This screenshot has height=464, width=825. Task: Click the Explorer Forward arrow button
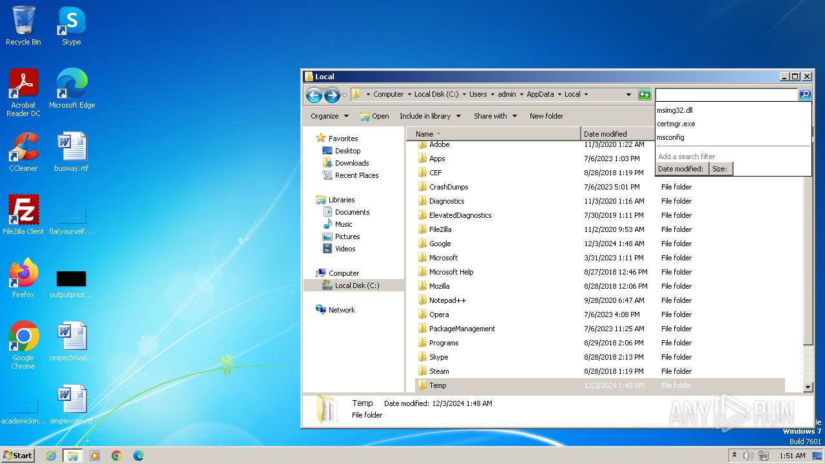pyautogui.click(x=332, y=95)
